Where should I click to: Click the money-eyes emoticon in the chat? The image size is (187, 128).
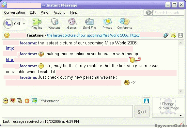pos(41,54)
